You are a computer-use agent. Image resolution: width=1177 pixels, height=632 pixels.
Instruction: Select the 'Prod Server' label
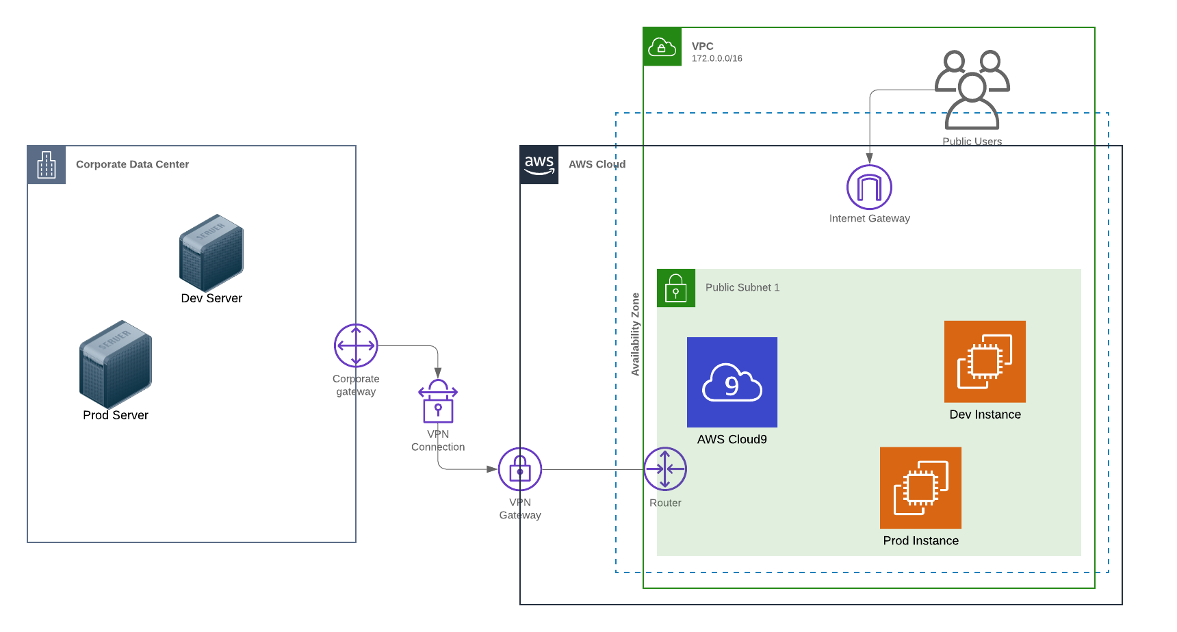click(116, 415)
